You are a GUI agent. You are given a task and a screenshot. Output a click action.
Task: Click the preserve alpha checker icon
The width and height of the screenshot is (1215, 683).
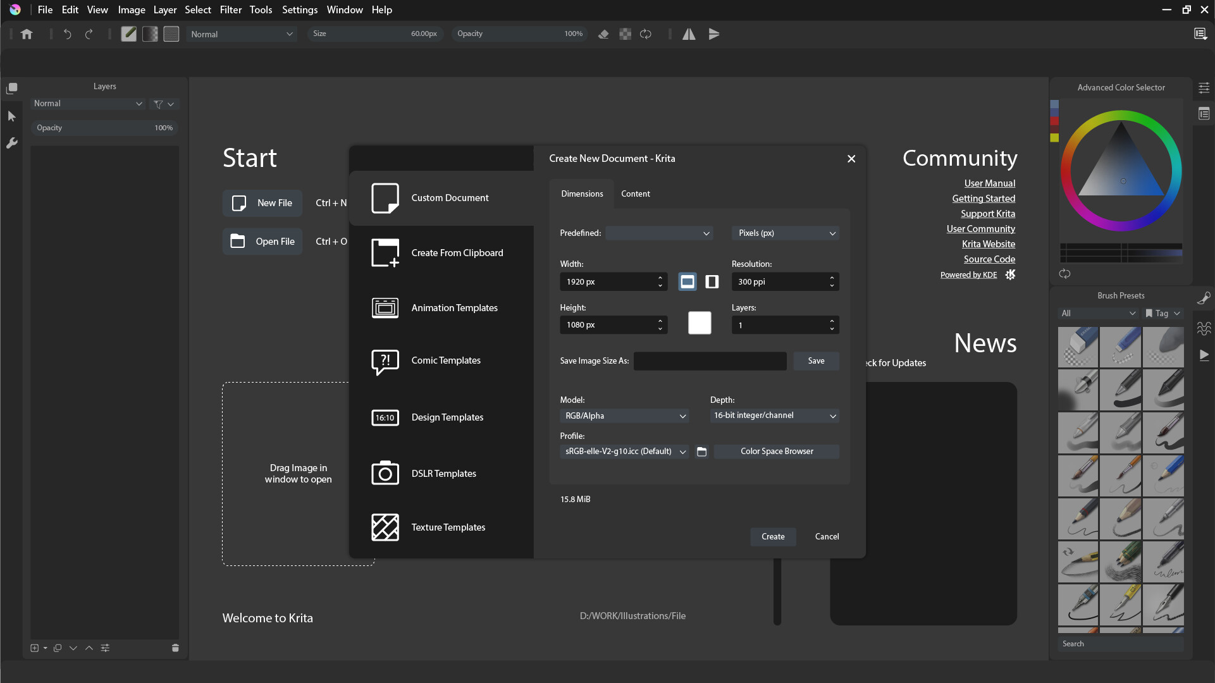pyautogui.click(x=625, y=34)
